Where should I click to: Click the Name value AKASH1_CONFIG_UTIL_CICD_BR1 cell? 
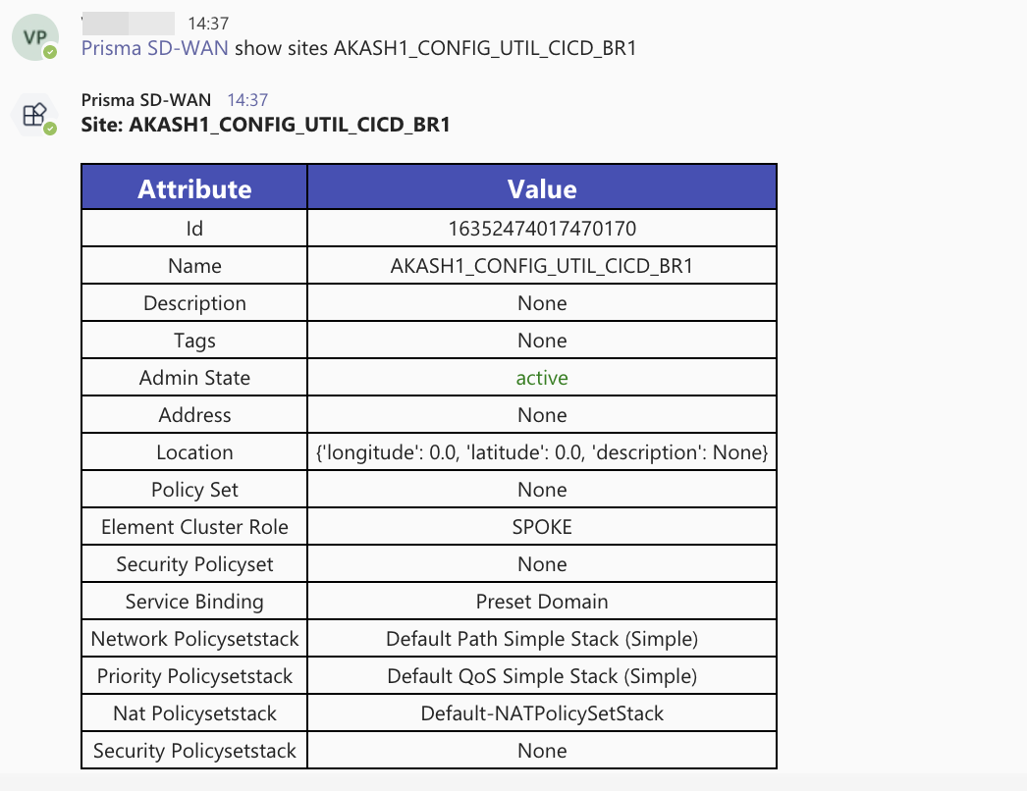click(x=542, y=266)
